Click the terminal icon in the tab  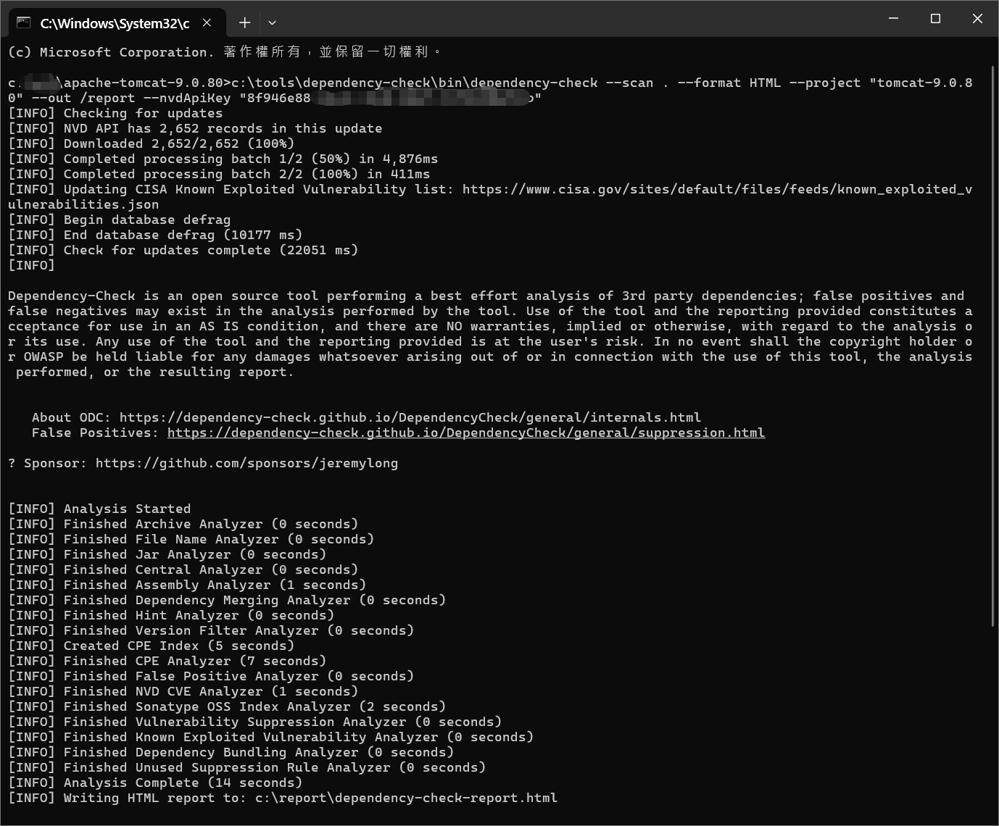pyautogui.click(x=24, y=23)
